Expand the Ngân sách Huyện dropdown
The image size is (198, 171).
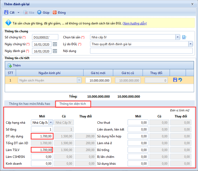79,80
